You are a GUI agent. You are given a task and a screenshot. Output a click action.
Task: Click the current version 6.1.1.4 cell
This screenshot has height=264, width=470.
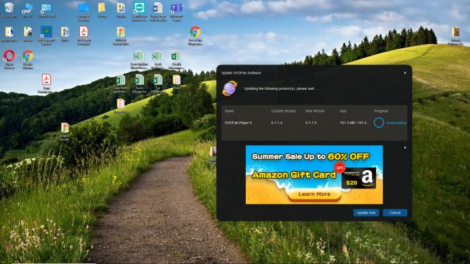point(277,123)
